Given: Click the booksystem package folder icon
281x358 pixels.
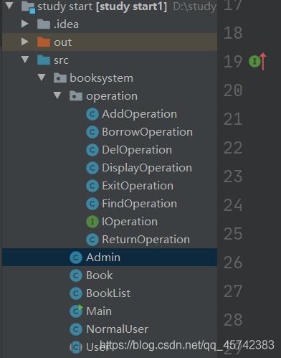Looking at the screenshot, I should (59, 78).
